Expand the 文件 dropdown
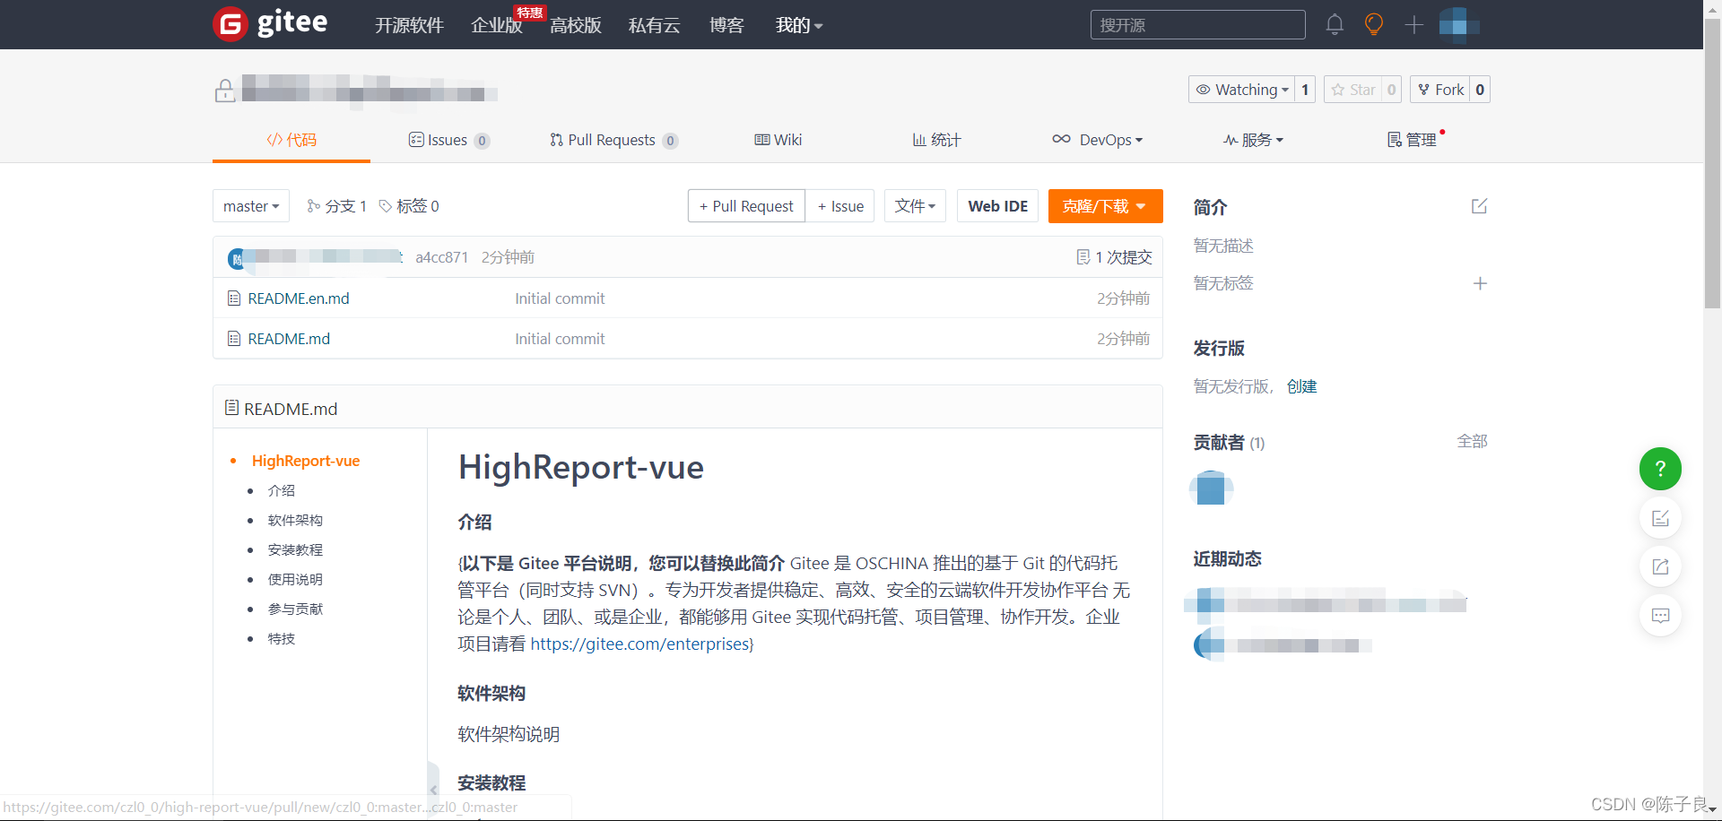Image resolution: width=1722 pixels, height=821 pixels. (x=915, y=206)
